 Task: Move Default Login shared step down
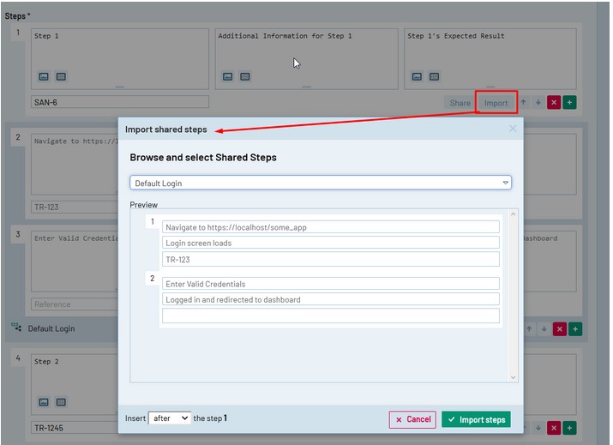point(544,329)
